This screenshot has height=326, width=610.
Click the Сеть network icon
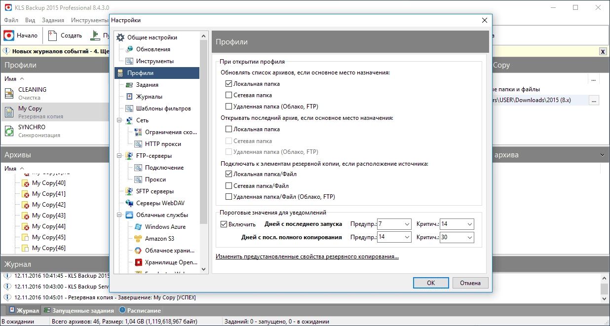click(129, 120)
